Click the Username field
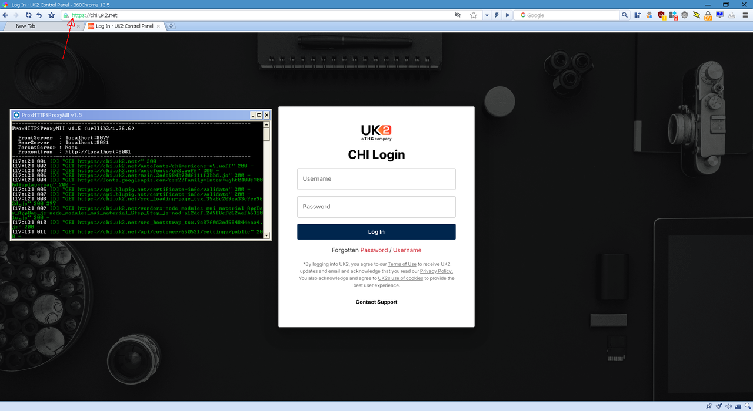Viewport: 753px width, 411px height. (376, 179)
